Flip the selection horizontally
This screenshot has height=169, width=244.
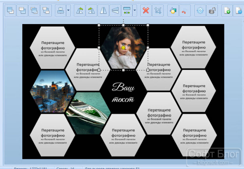tap(103, 11)
